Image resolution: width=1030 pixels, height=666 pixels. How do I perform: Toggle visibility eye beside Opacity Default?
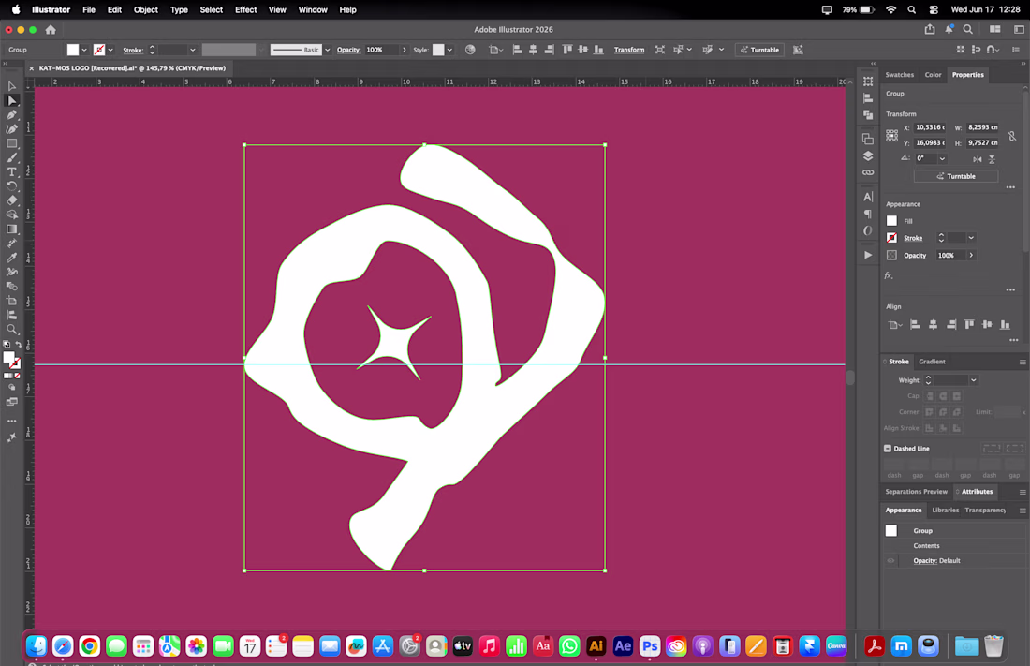[x=890, y=561]
